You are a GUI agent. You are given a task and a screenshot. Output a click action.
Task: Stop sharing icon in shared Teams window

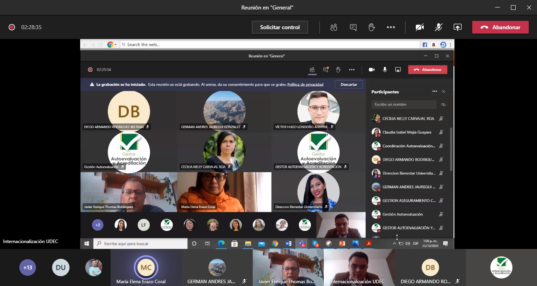click(398, 70)
